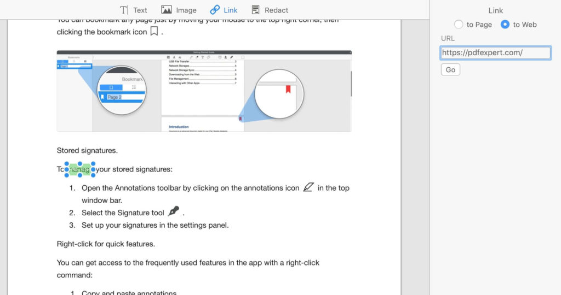
Task: Open the Redact tool
Action: point(256,10)
